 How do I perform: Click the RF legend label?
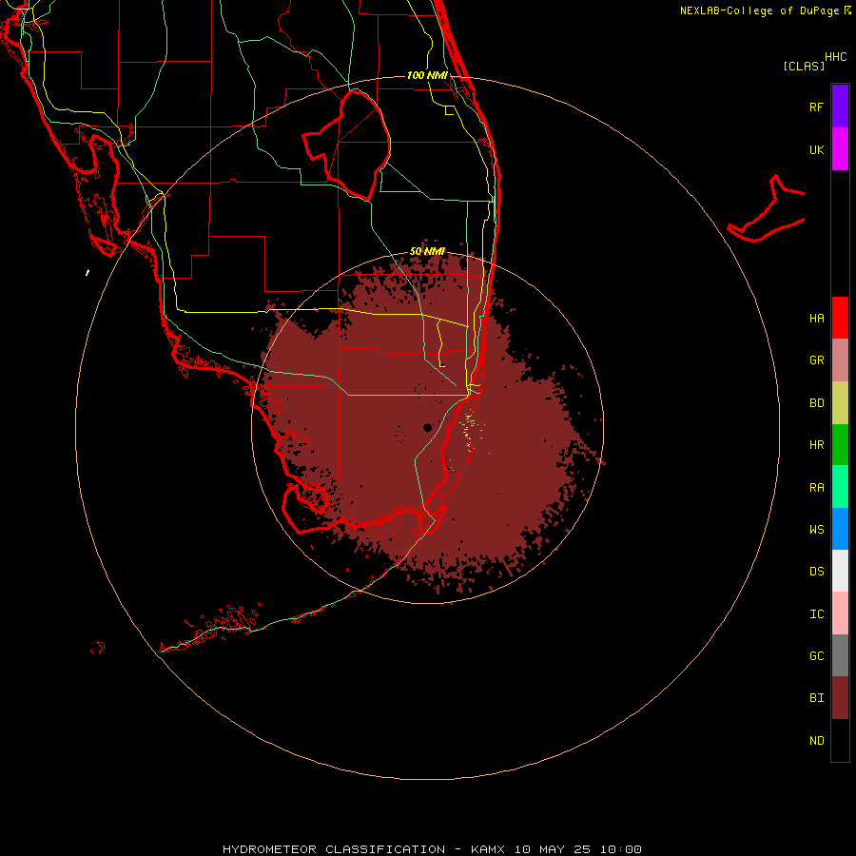coord(816,107)
